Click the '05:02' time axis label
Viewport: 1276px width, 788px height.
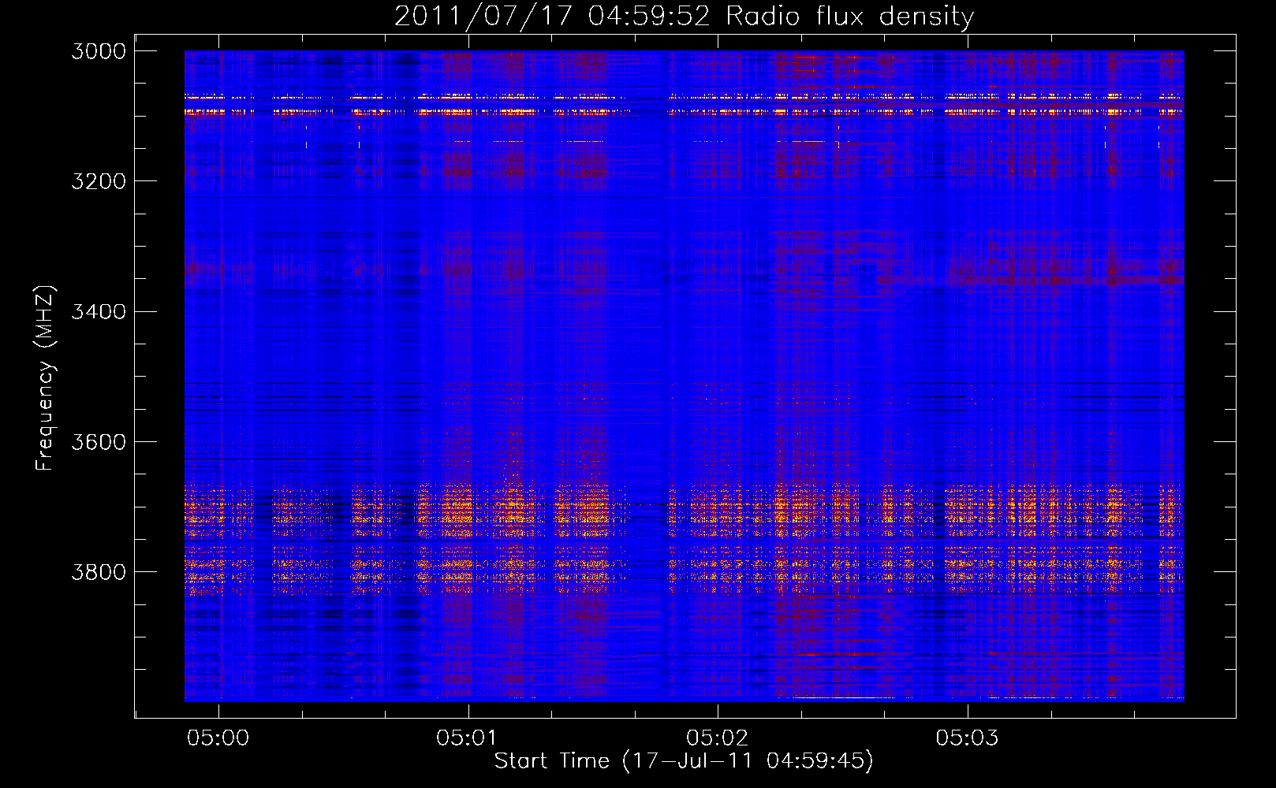coord(718,738)
